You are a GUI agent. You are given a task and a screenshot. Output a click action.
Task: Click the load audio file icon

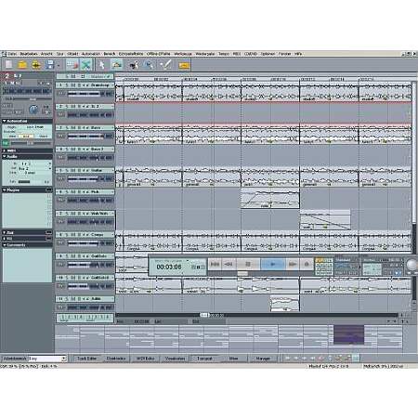(x=36, y=65)
